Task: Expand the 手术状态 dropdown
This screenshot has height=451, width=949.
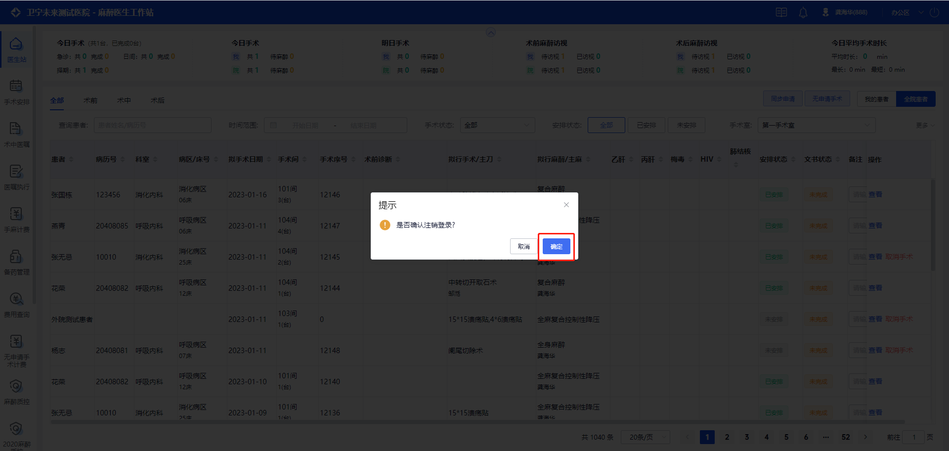Action: point(497,125)
